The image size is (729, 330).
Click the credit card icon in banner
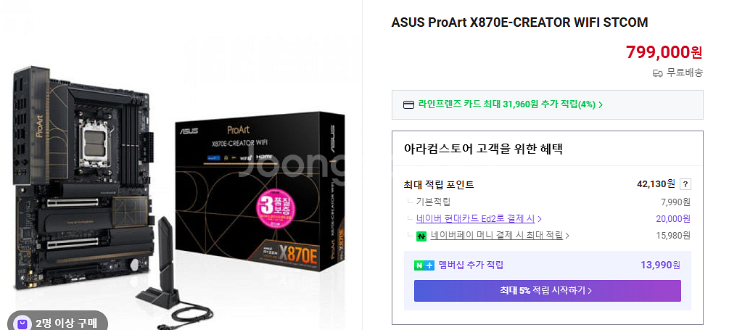(408, 104)
